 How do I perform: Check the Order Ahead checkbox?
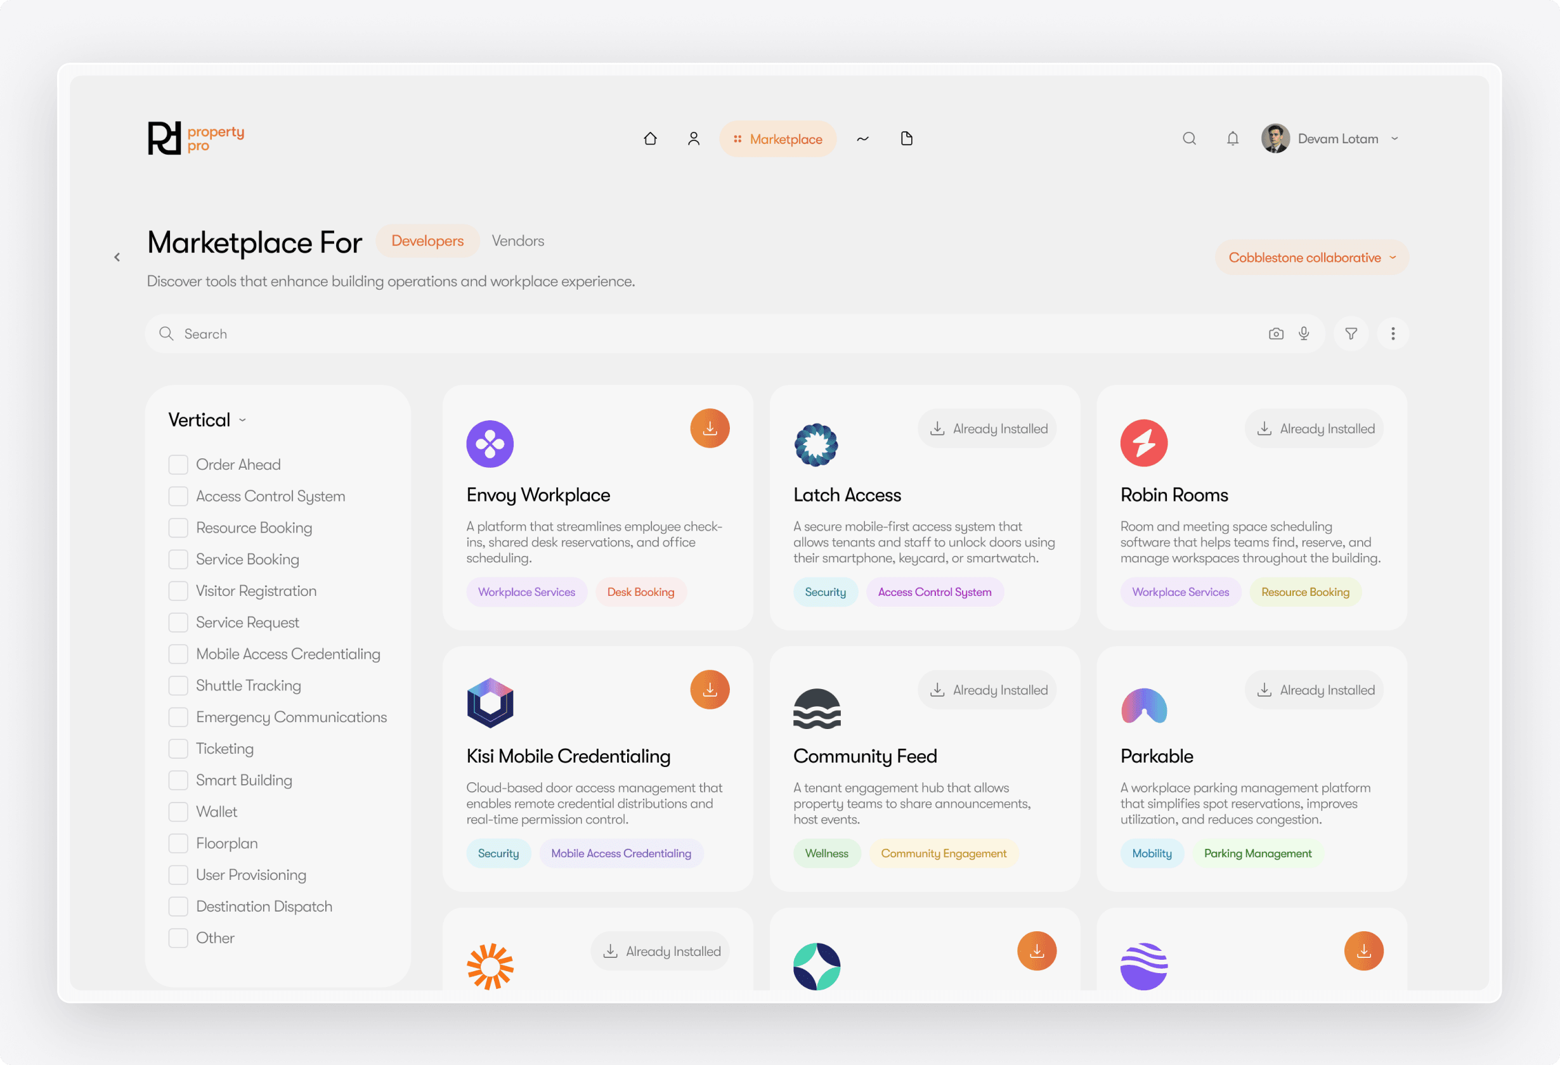[x=178, y=465]
